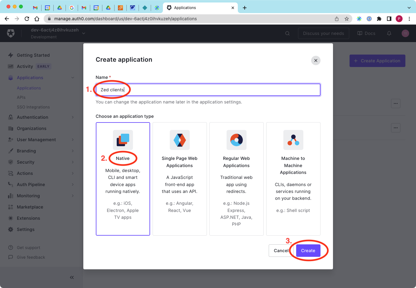
Task: Click the Name input field
Action: pyautogui.click(x=208, y=90)
